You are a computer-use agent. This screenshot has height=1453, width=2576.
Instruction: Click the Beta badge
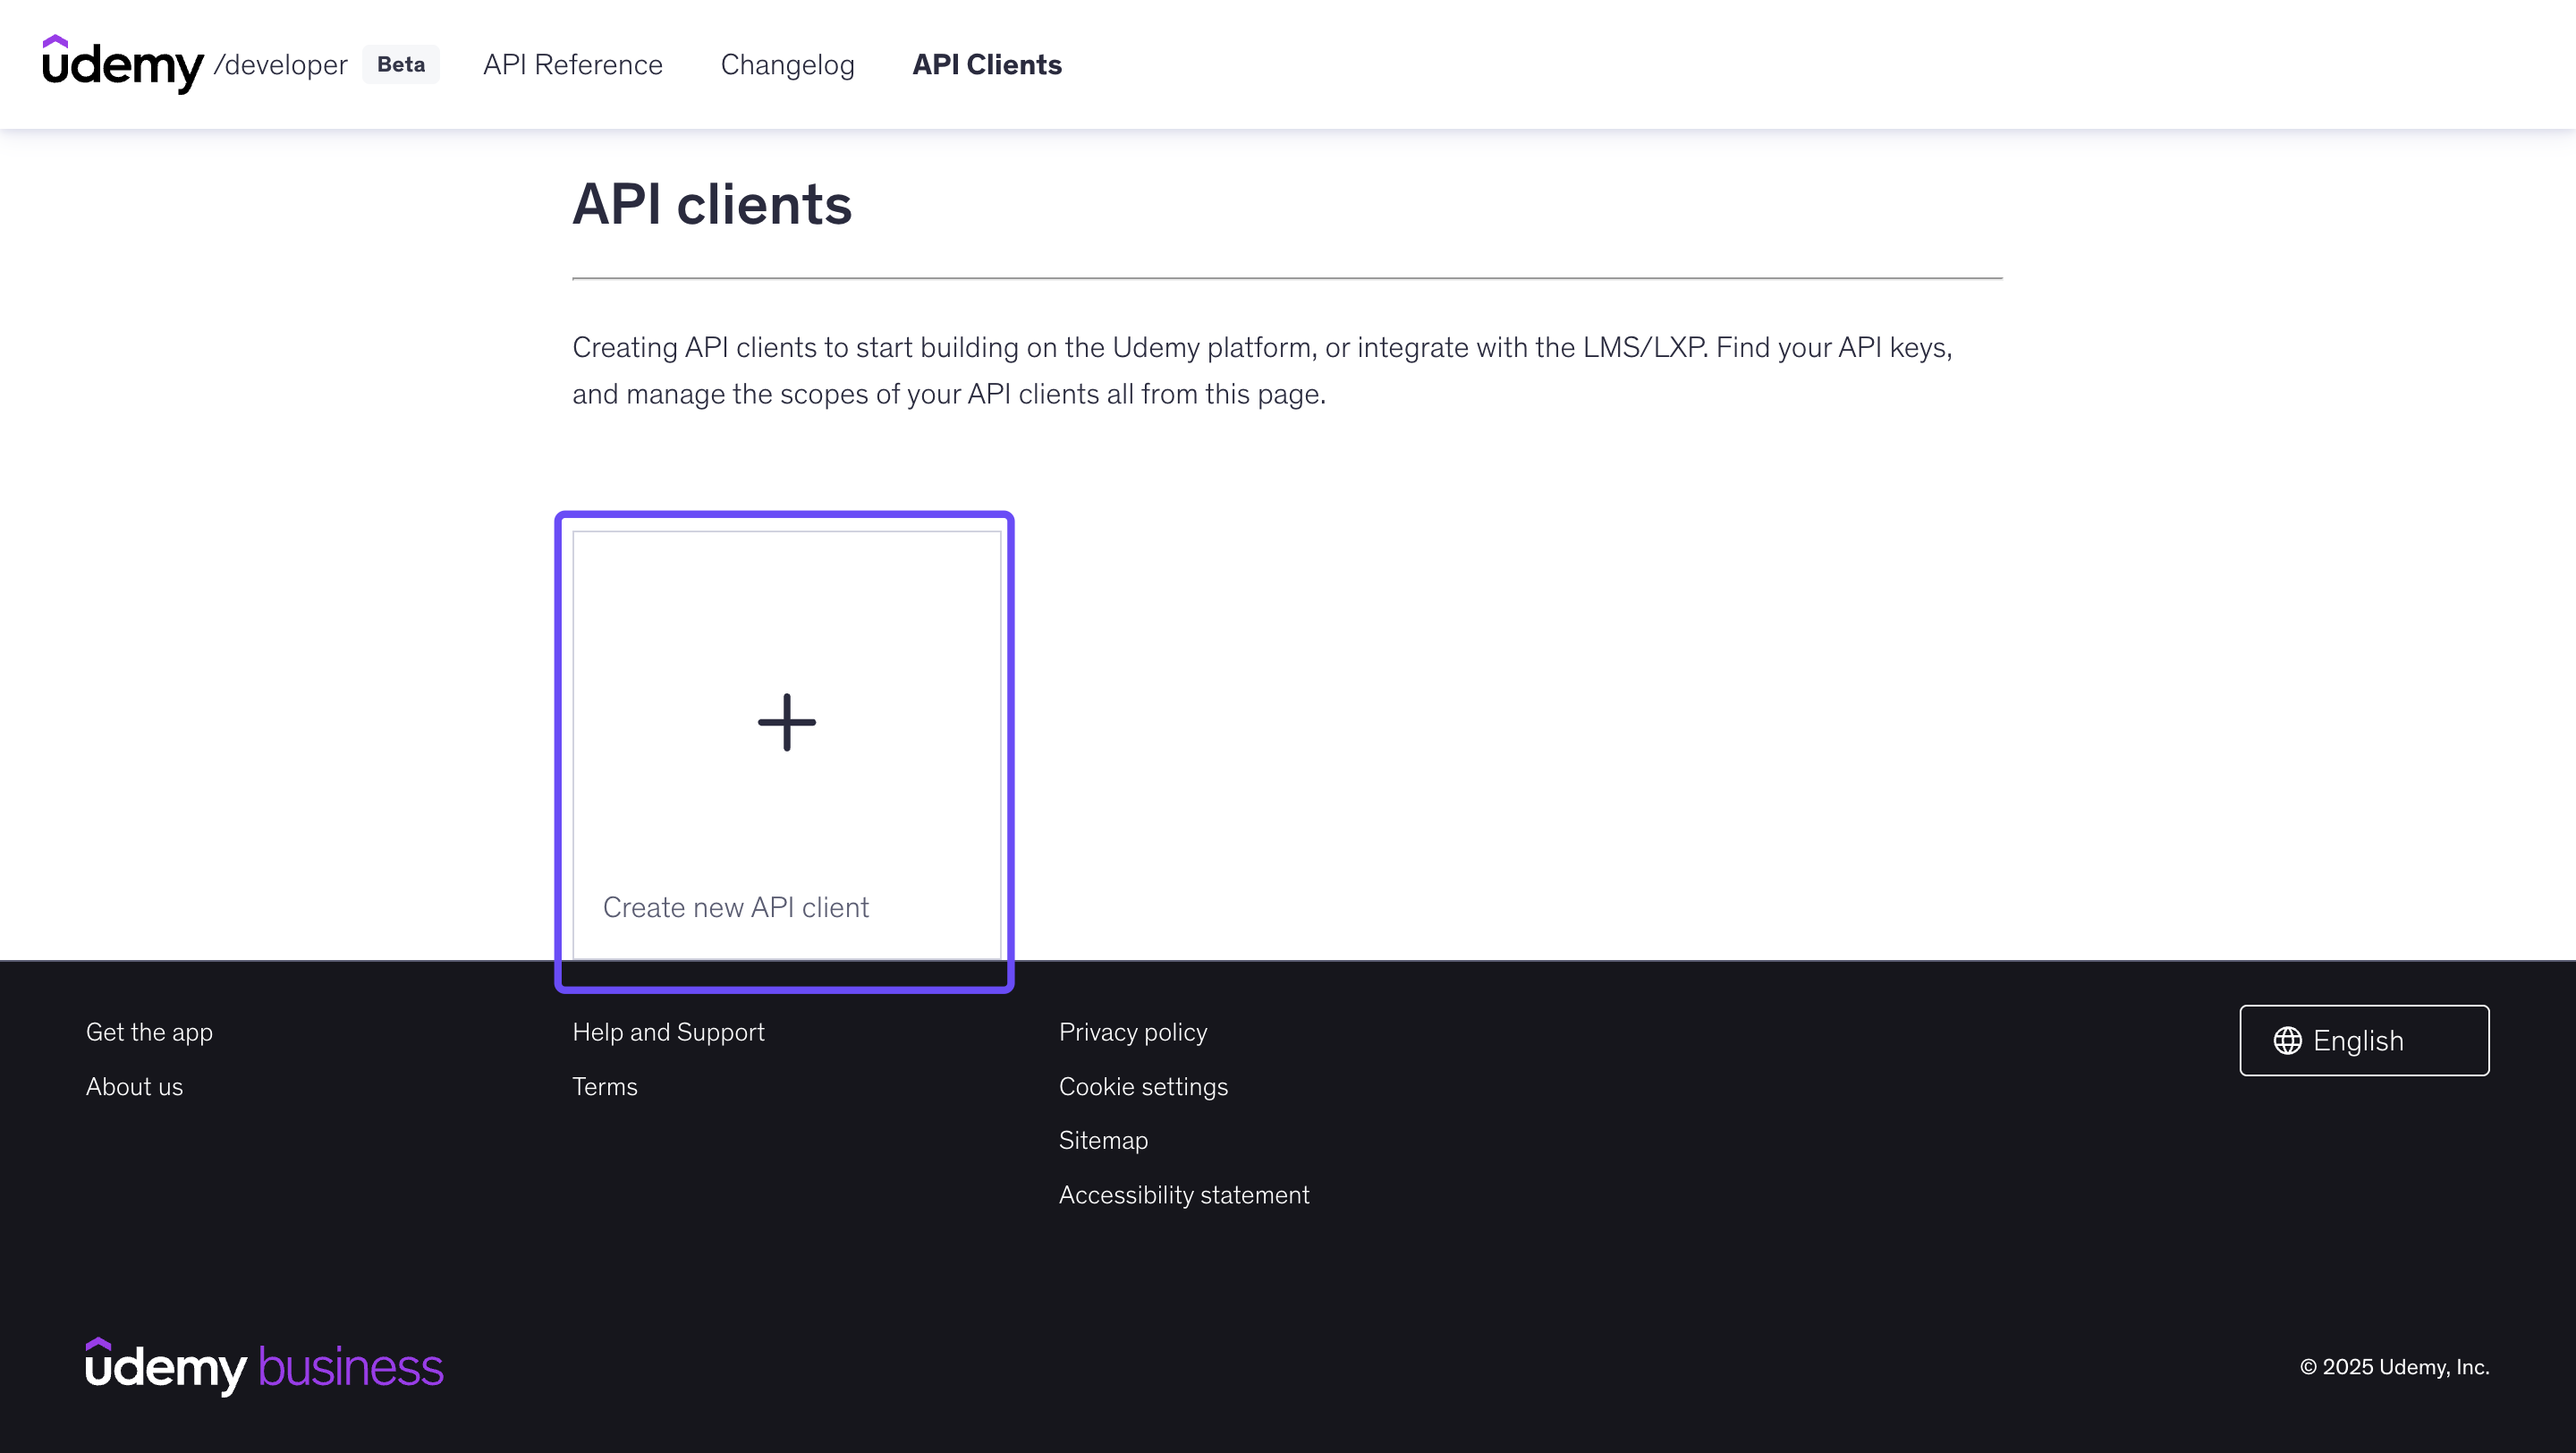tap(400, 64)
